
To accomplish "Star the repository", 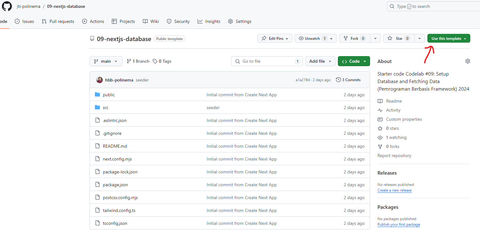I will (x=398, y=38).
